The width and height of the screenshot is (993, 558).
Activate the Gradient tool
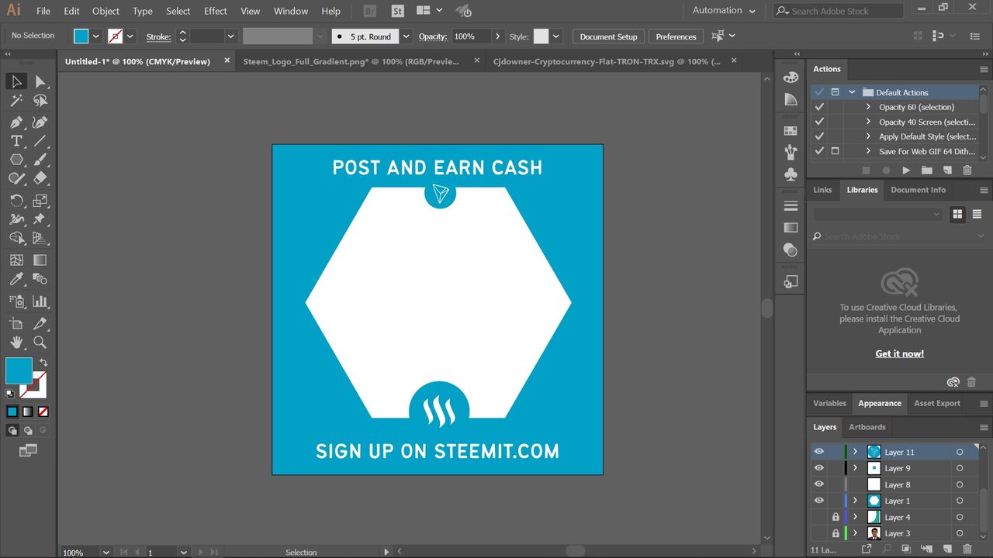tap(40, 260)
